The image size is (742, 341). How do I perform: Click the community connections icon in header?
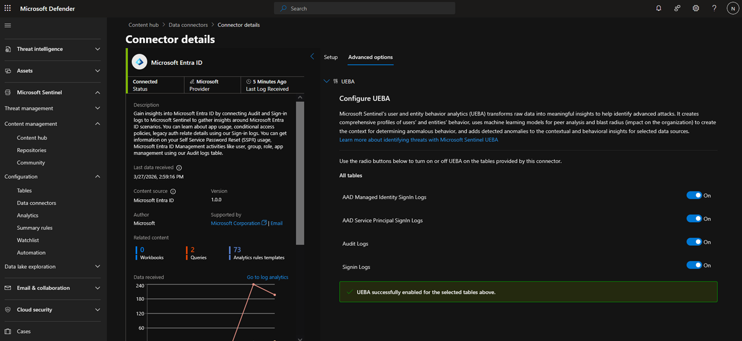point(677,8)
